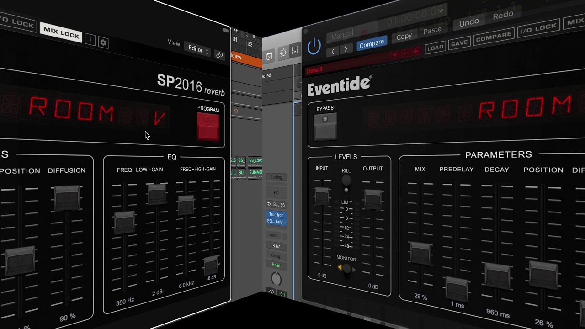Toggle I/O LOCK in right plugin window
This screenshot has width=585, height=329.
540,28
